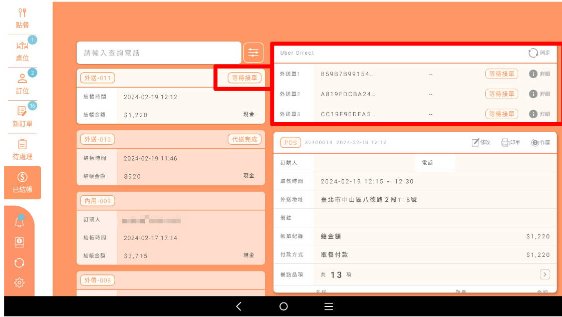Viewport: 562px width, 317px height.
Task: Click the sidebar refresh sync icon
Action: pyautogui.click(x=20, y=262)
